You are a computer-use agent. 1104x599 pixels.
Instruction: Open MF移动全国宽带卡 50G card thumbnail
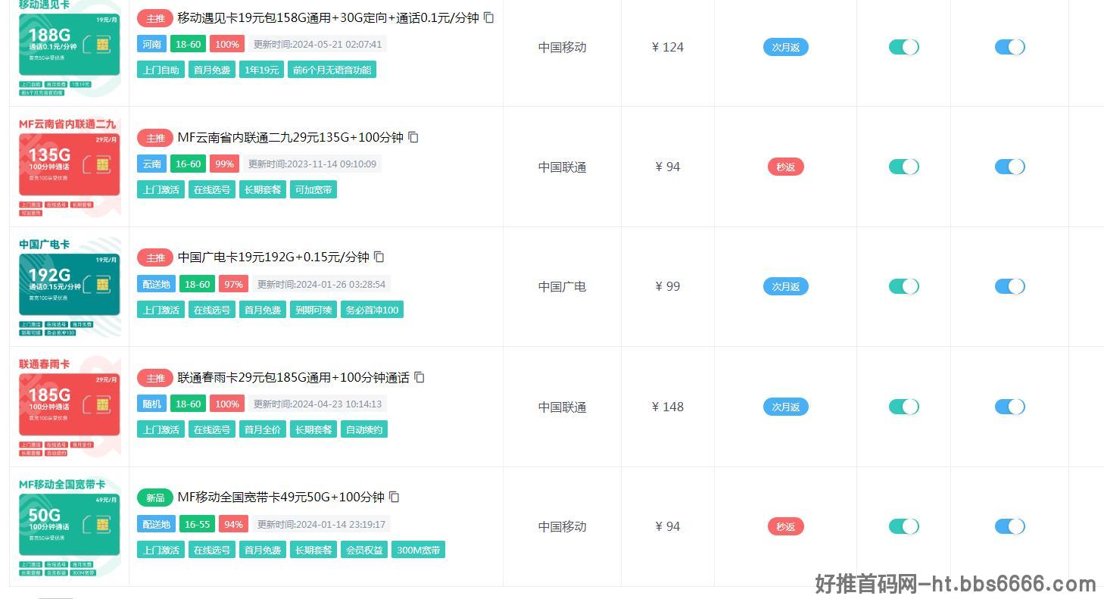(x=70, y=526)
